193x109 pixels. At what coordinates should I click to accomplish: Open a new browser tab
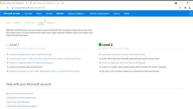pyautogui.click(x=63, y=3)
